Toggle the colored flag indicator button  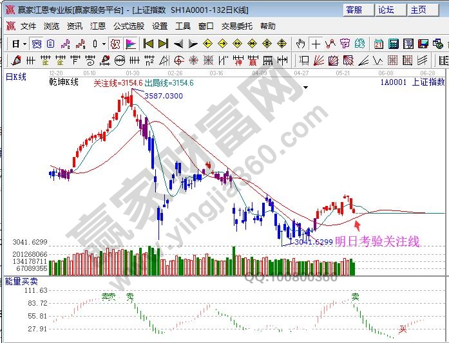(131, 44)
